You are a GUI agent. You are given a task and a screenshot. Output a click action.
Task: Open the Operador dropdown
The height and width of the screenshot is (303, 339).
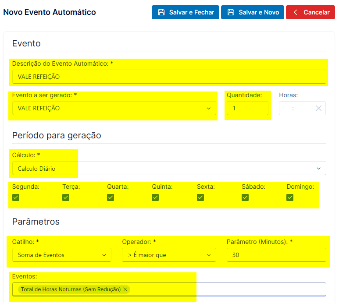coord(169,255)
